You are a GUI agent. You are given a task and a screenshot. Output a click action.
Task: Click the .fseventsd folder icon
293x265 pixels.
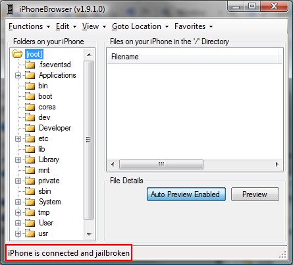(x=30, y=65)
